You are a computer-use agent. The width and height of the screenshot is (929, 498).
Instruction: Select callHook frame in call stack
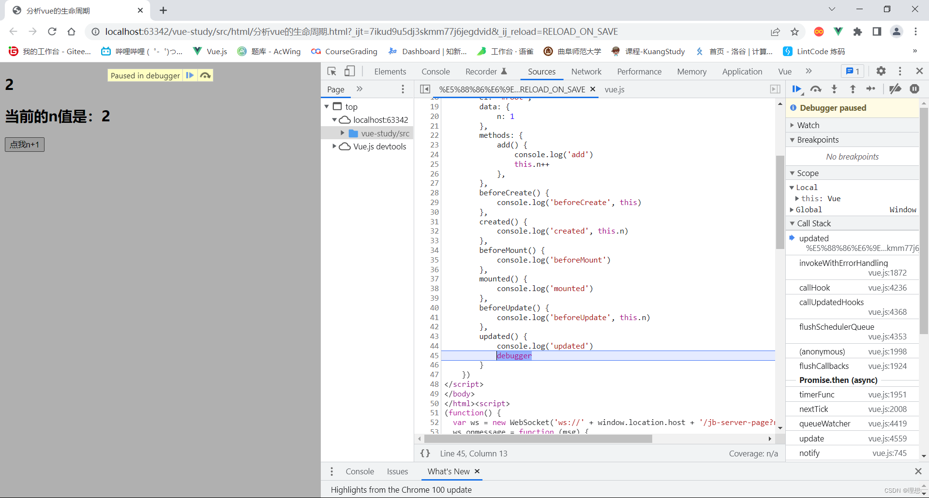pos(852,288)
